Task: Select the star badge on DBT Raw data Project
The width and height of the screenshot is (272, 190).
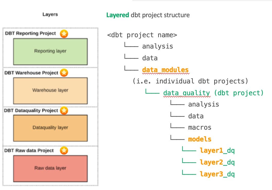Action: pos(64,151)
